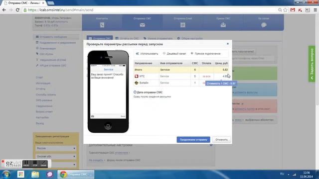Open the Прием СМС inbox icon
The image size is (319, 179).
[223, 25]
